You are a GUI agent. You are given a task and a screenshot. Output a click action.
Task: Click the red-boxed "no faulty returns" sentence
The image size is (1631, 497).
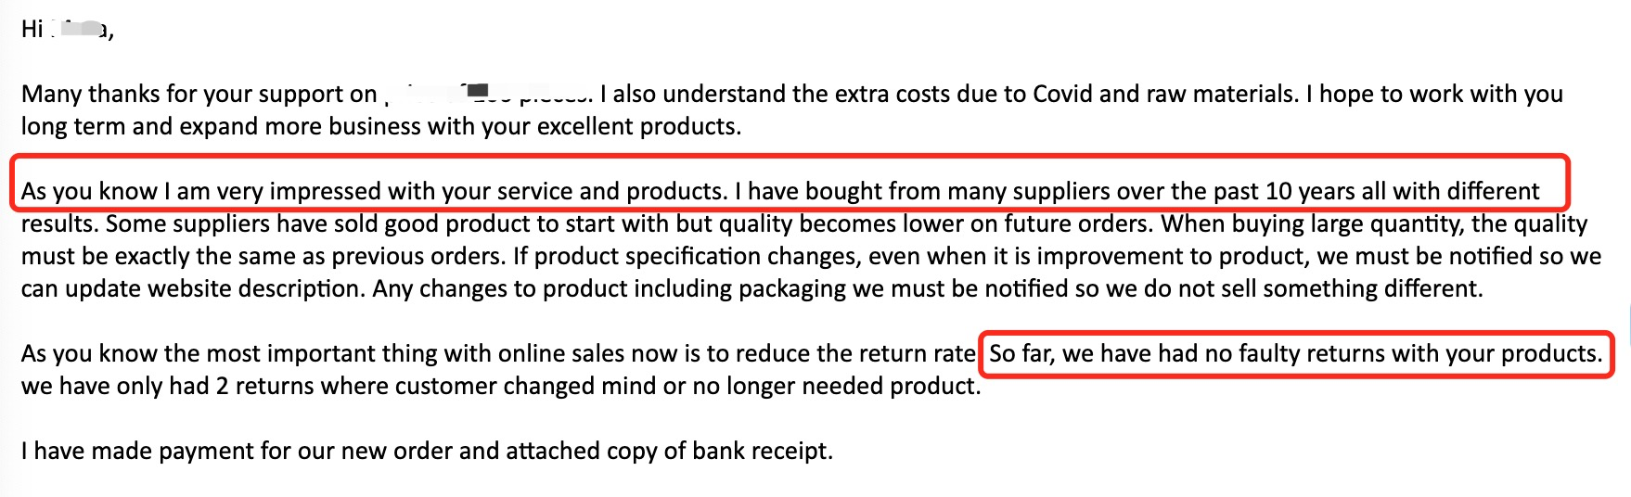click(x=1295, y=354)
